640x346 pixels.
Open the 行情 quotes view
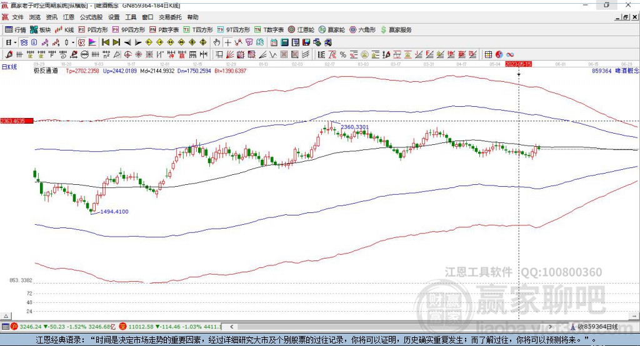click(x=16, y=30)
